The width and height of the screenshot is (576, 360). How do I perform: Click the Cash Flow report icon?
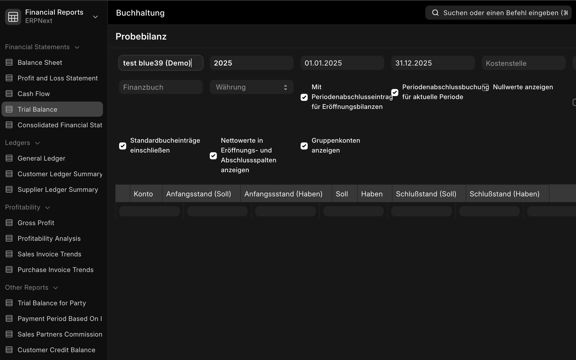click(x=9, y=94)
